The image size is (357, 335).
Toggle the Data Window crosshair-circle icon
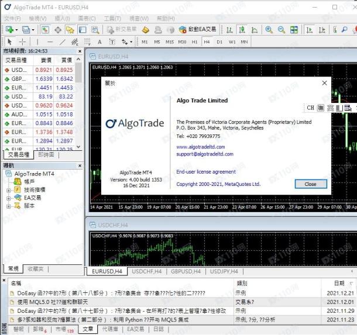point(58,30)
